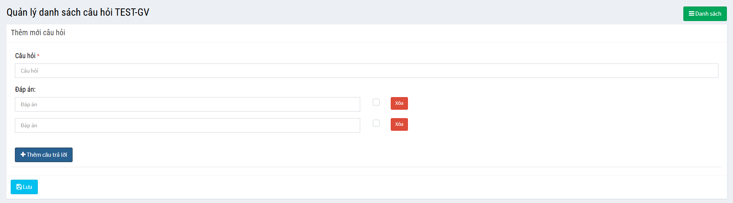Click the red required asterisk near Câu hỏi
The height and width of the screenshot is (203, 733).
tap(38, 56)
